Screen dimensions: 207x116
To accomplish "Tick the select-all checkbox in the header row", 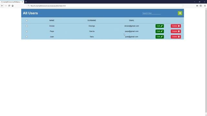I will click(27, 21).
